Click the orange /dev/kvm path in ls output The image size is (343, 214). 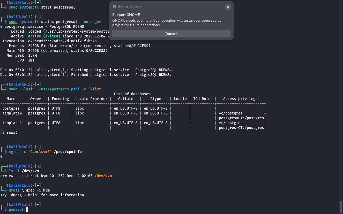click(103, 176)
